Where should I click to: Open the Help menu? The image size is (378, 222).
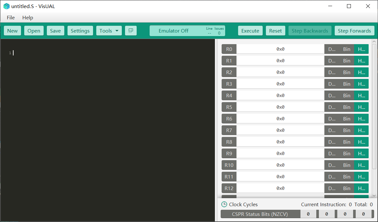coord(28,17)
